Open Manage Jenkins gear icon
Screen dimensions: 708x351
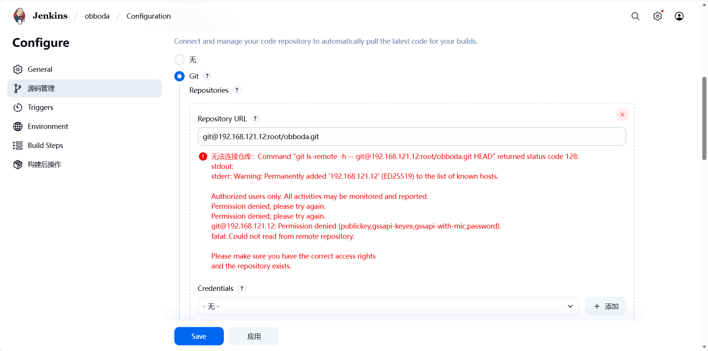[x=657, y=16]
